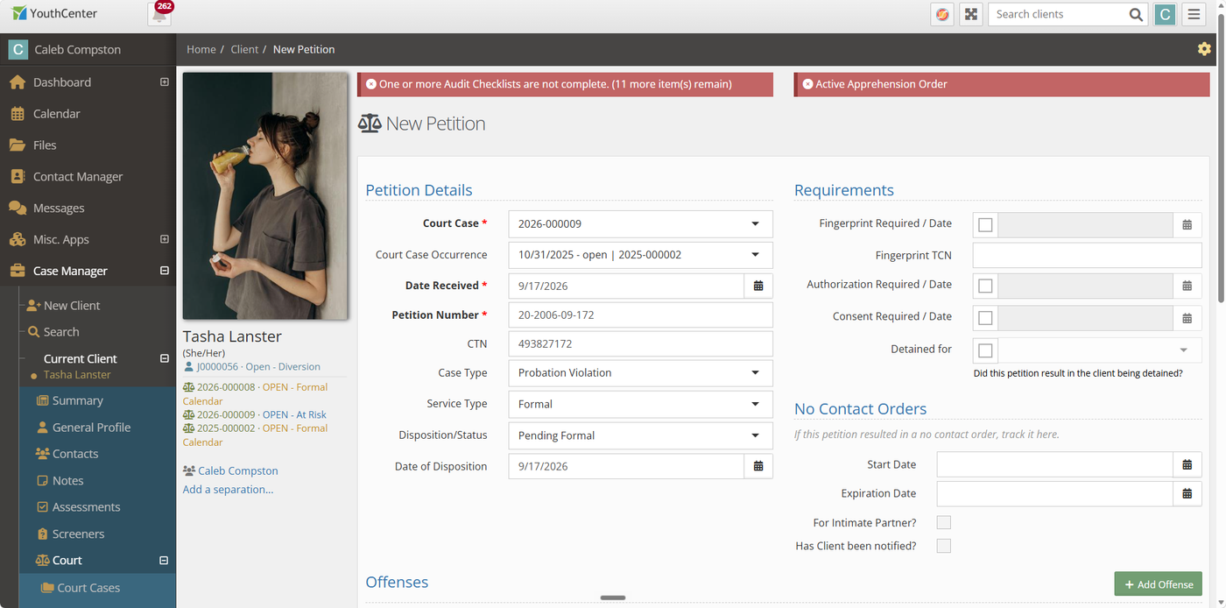Open Contact Manager in the sidebar
The height and width of the screenshot is (608, 1226).
78,177
